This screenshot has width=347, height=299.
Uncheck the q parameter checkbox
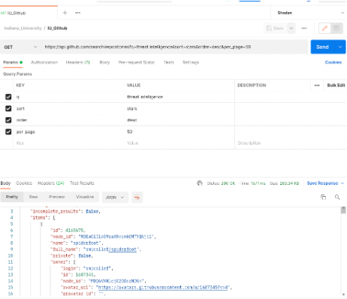click(x=8, y=97)
